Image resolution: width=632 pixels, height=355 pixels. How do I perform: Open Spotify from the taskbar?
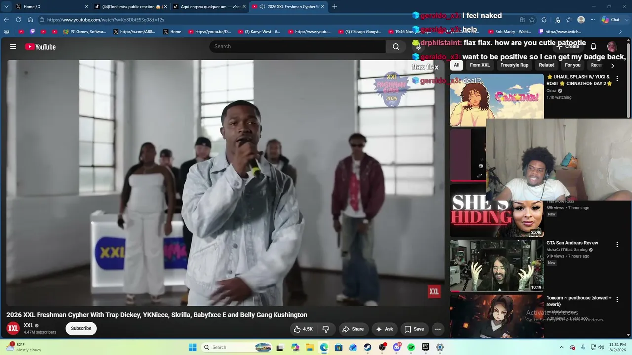tap(411, 347)
